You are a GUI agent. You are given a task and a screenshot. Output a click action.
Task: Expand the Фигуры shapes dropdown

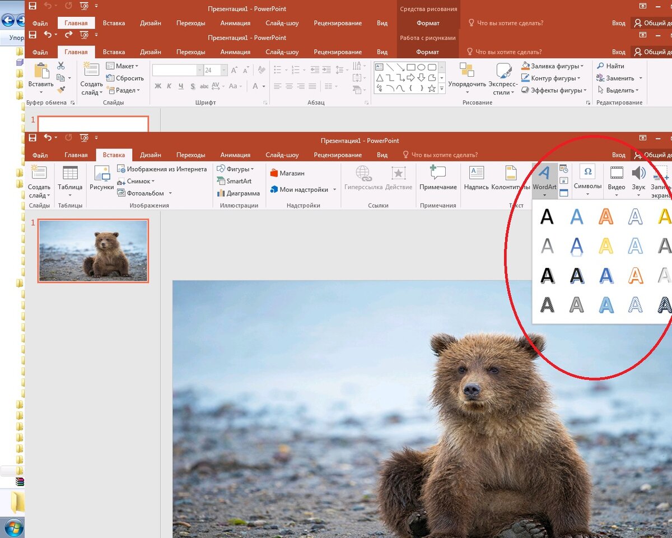pos(235,169)
